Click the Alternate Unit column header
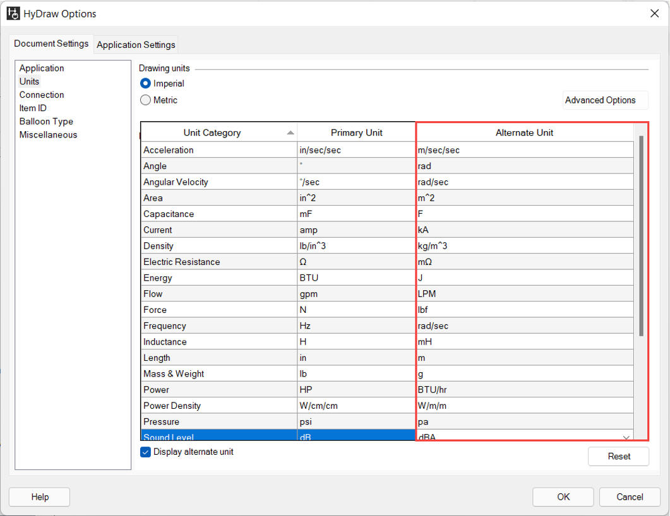670x516 pixels. click(525, 132)
